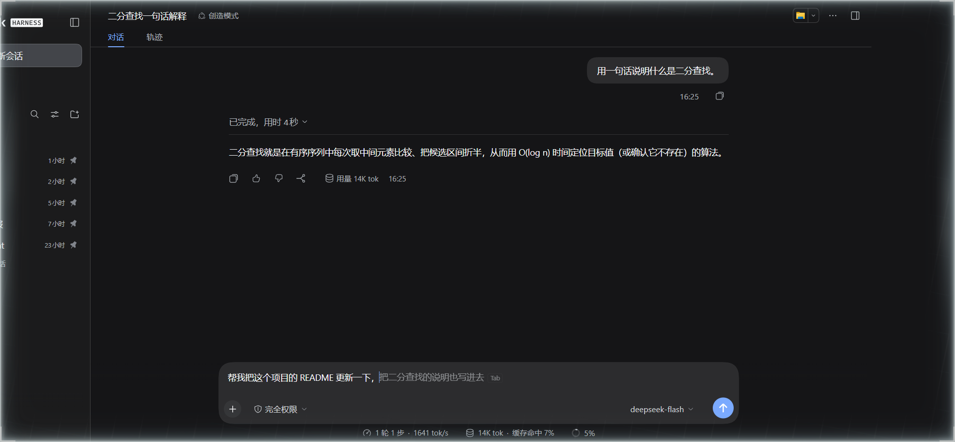
Task: Share the assistant reply
Action: pyautogui.click(x=301, y=178)
